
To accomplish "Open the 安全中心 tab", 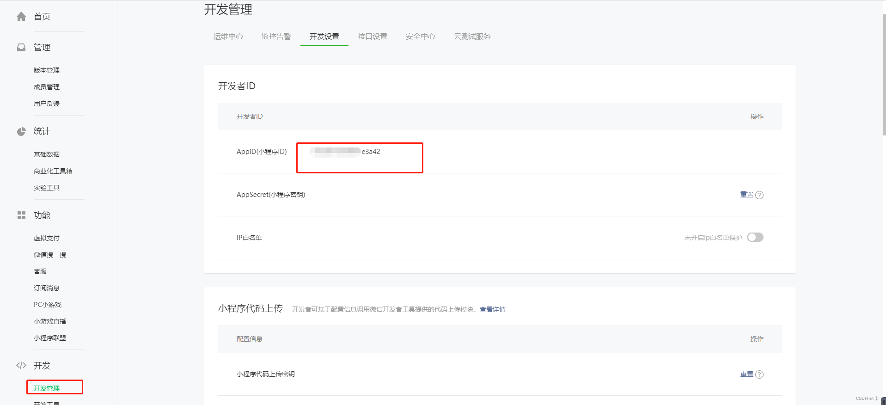I will coord(421,37).
